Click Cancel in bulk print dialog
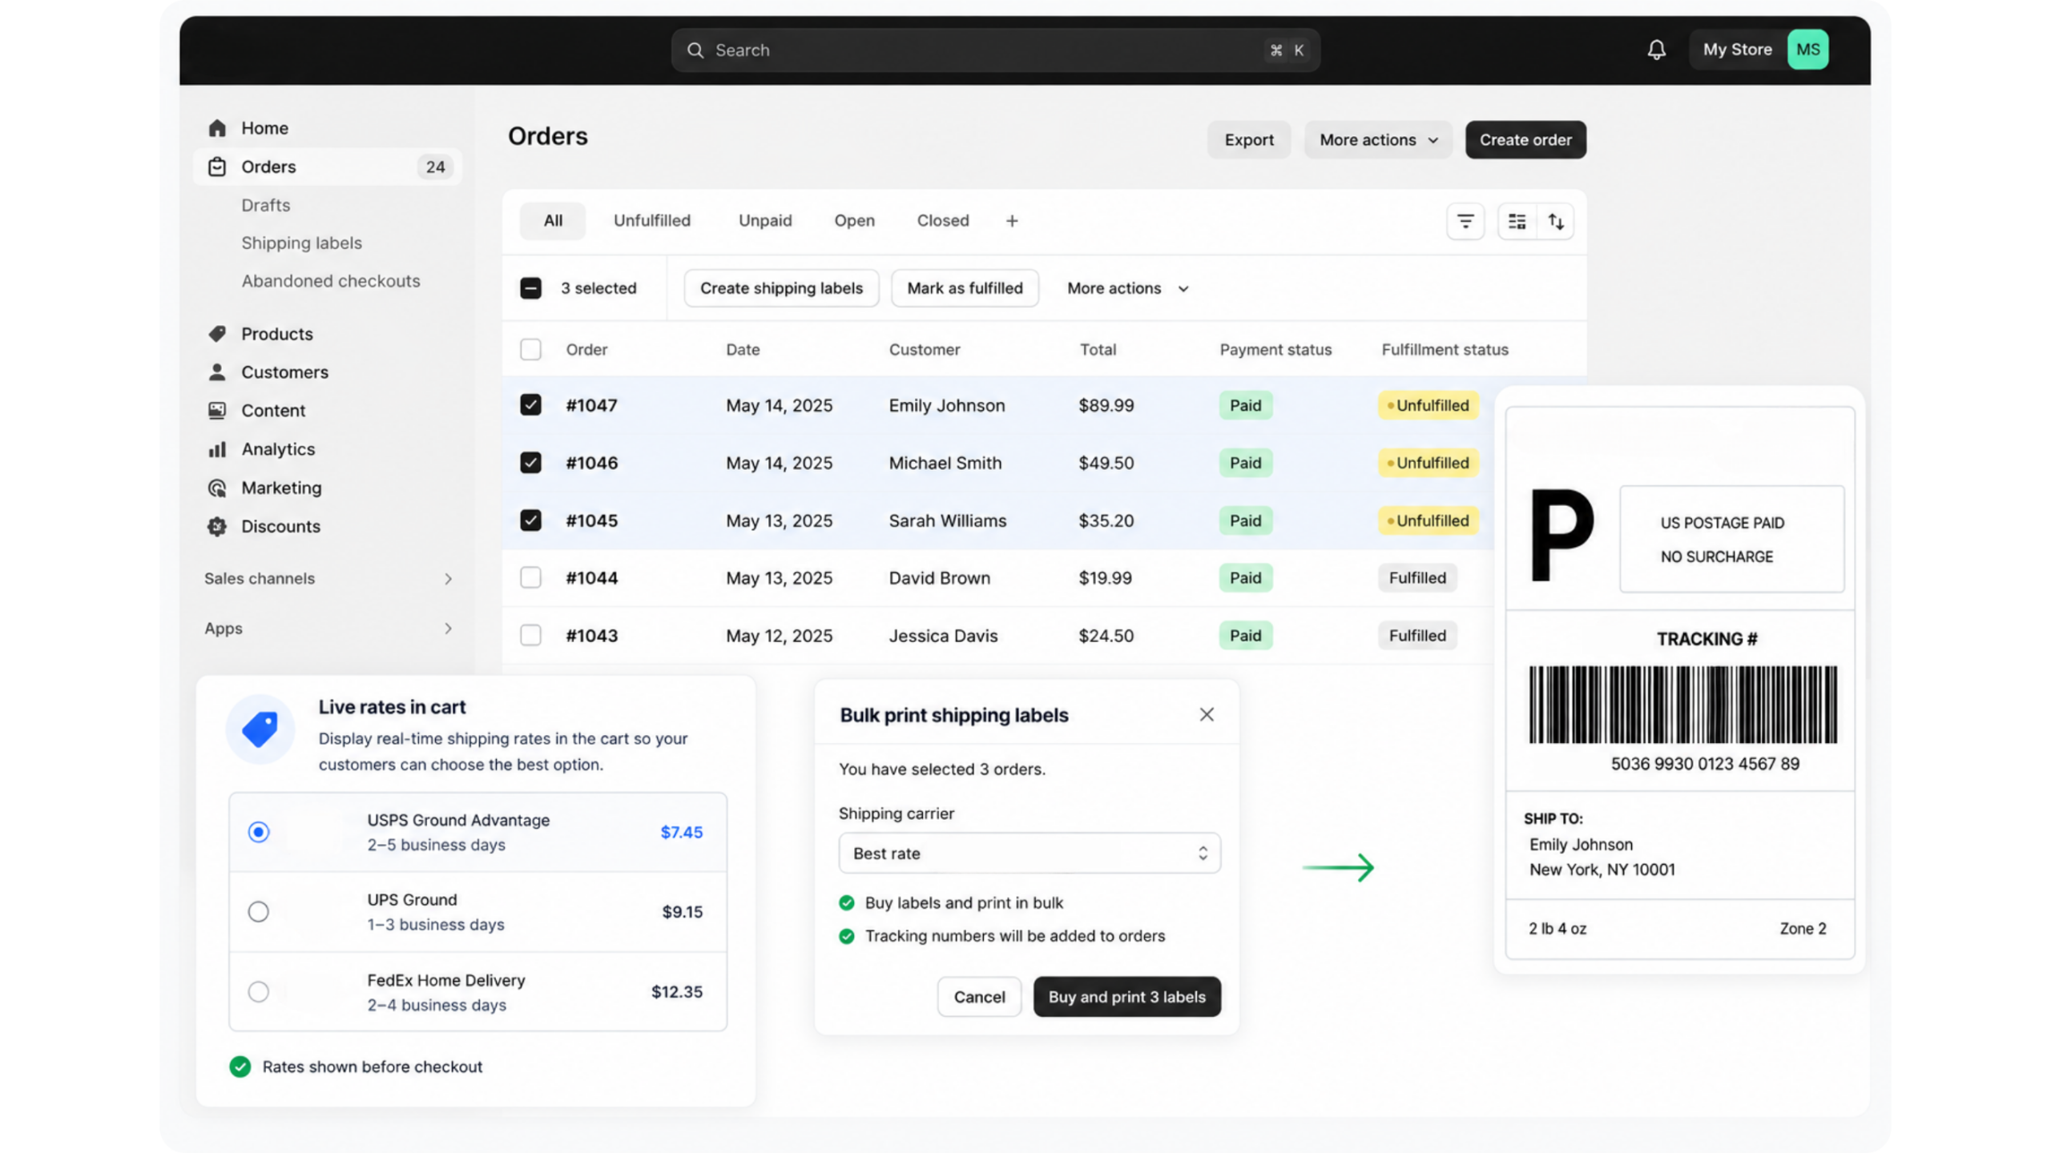This screenshot has width=2051, height=1153. pyautogui.click(x=978, y=997)
